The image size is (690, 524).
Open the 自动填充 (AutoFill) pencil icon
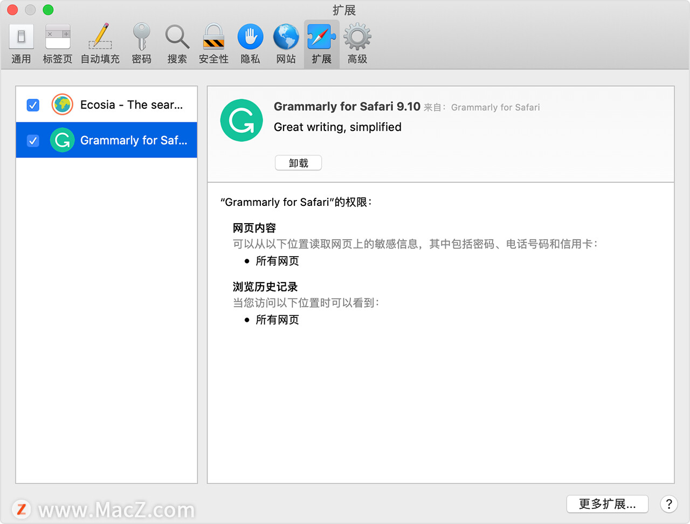100,37
